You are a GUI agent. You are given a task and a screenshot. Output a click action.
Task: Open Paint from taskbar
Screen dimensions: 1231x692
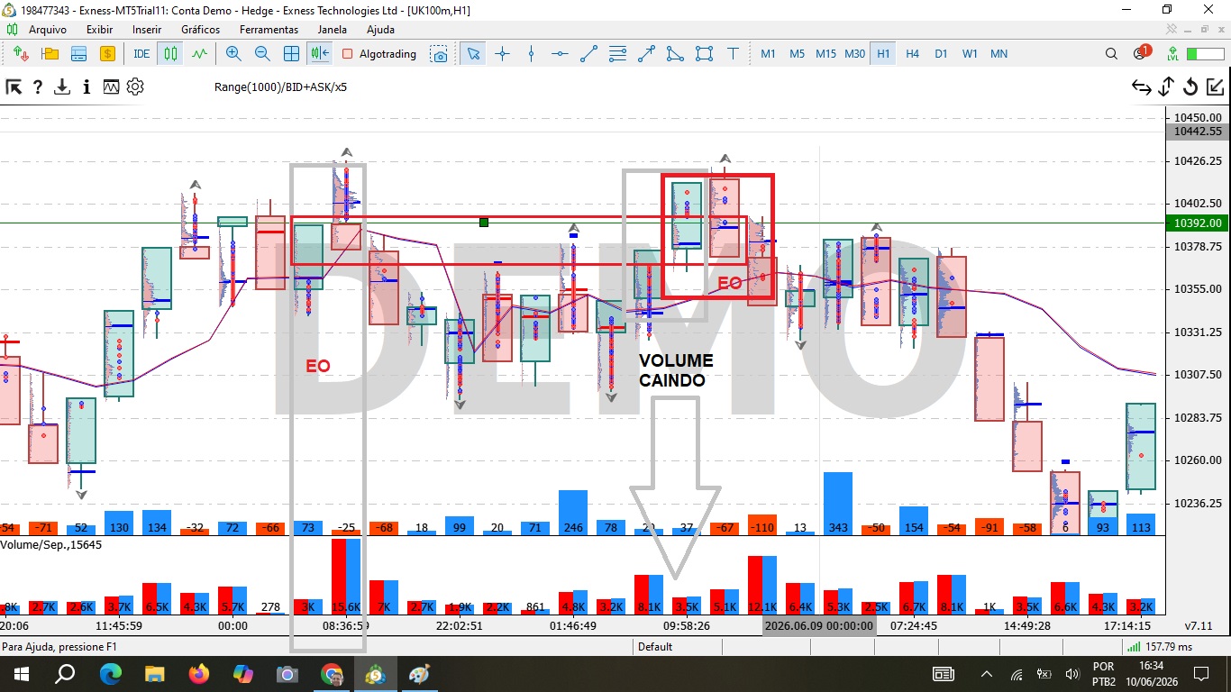(x=420, y=674)
